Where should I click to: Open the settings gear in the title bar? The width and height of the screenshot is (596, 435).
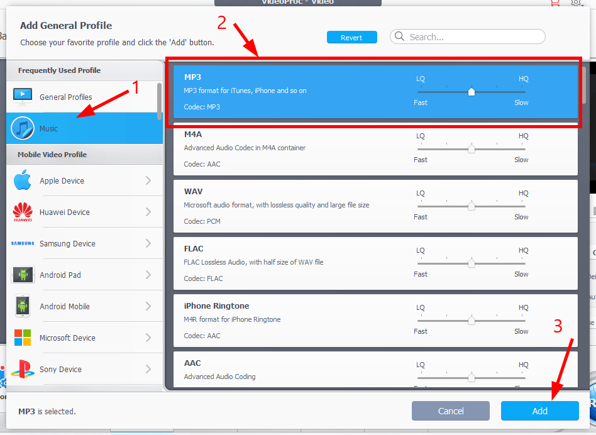pyautogui.click(x=576, y=4)
